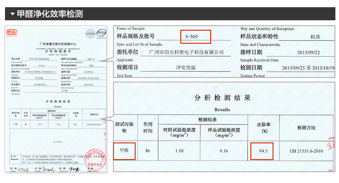Open the test report thumbnail document
The height and width of the screenshot is (183, 339).
(x=56, y=99)
